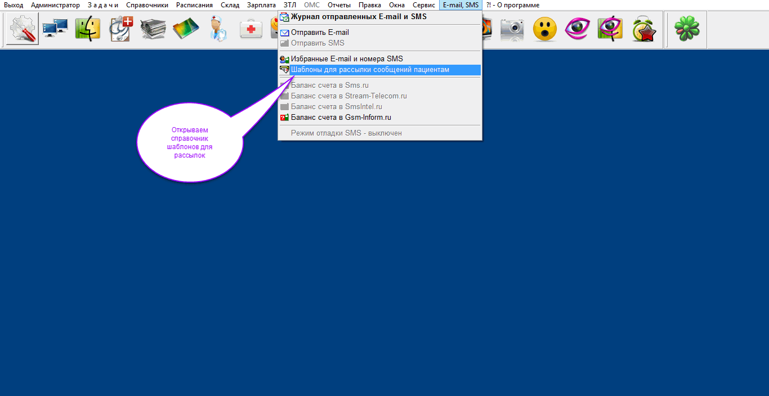Click the green-yellow face toolbar icon
The height and width of the screenshot is (396, 769).
88,29
